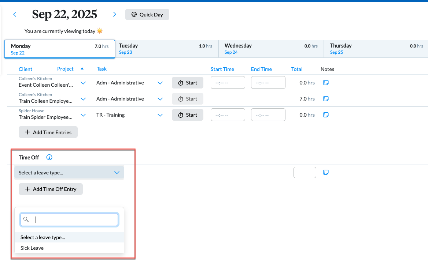Screen dimensions: 428x260
Task: Sort by Start Time column
Action: click(x=222, y=69)
